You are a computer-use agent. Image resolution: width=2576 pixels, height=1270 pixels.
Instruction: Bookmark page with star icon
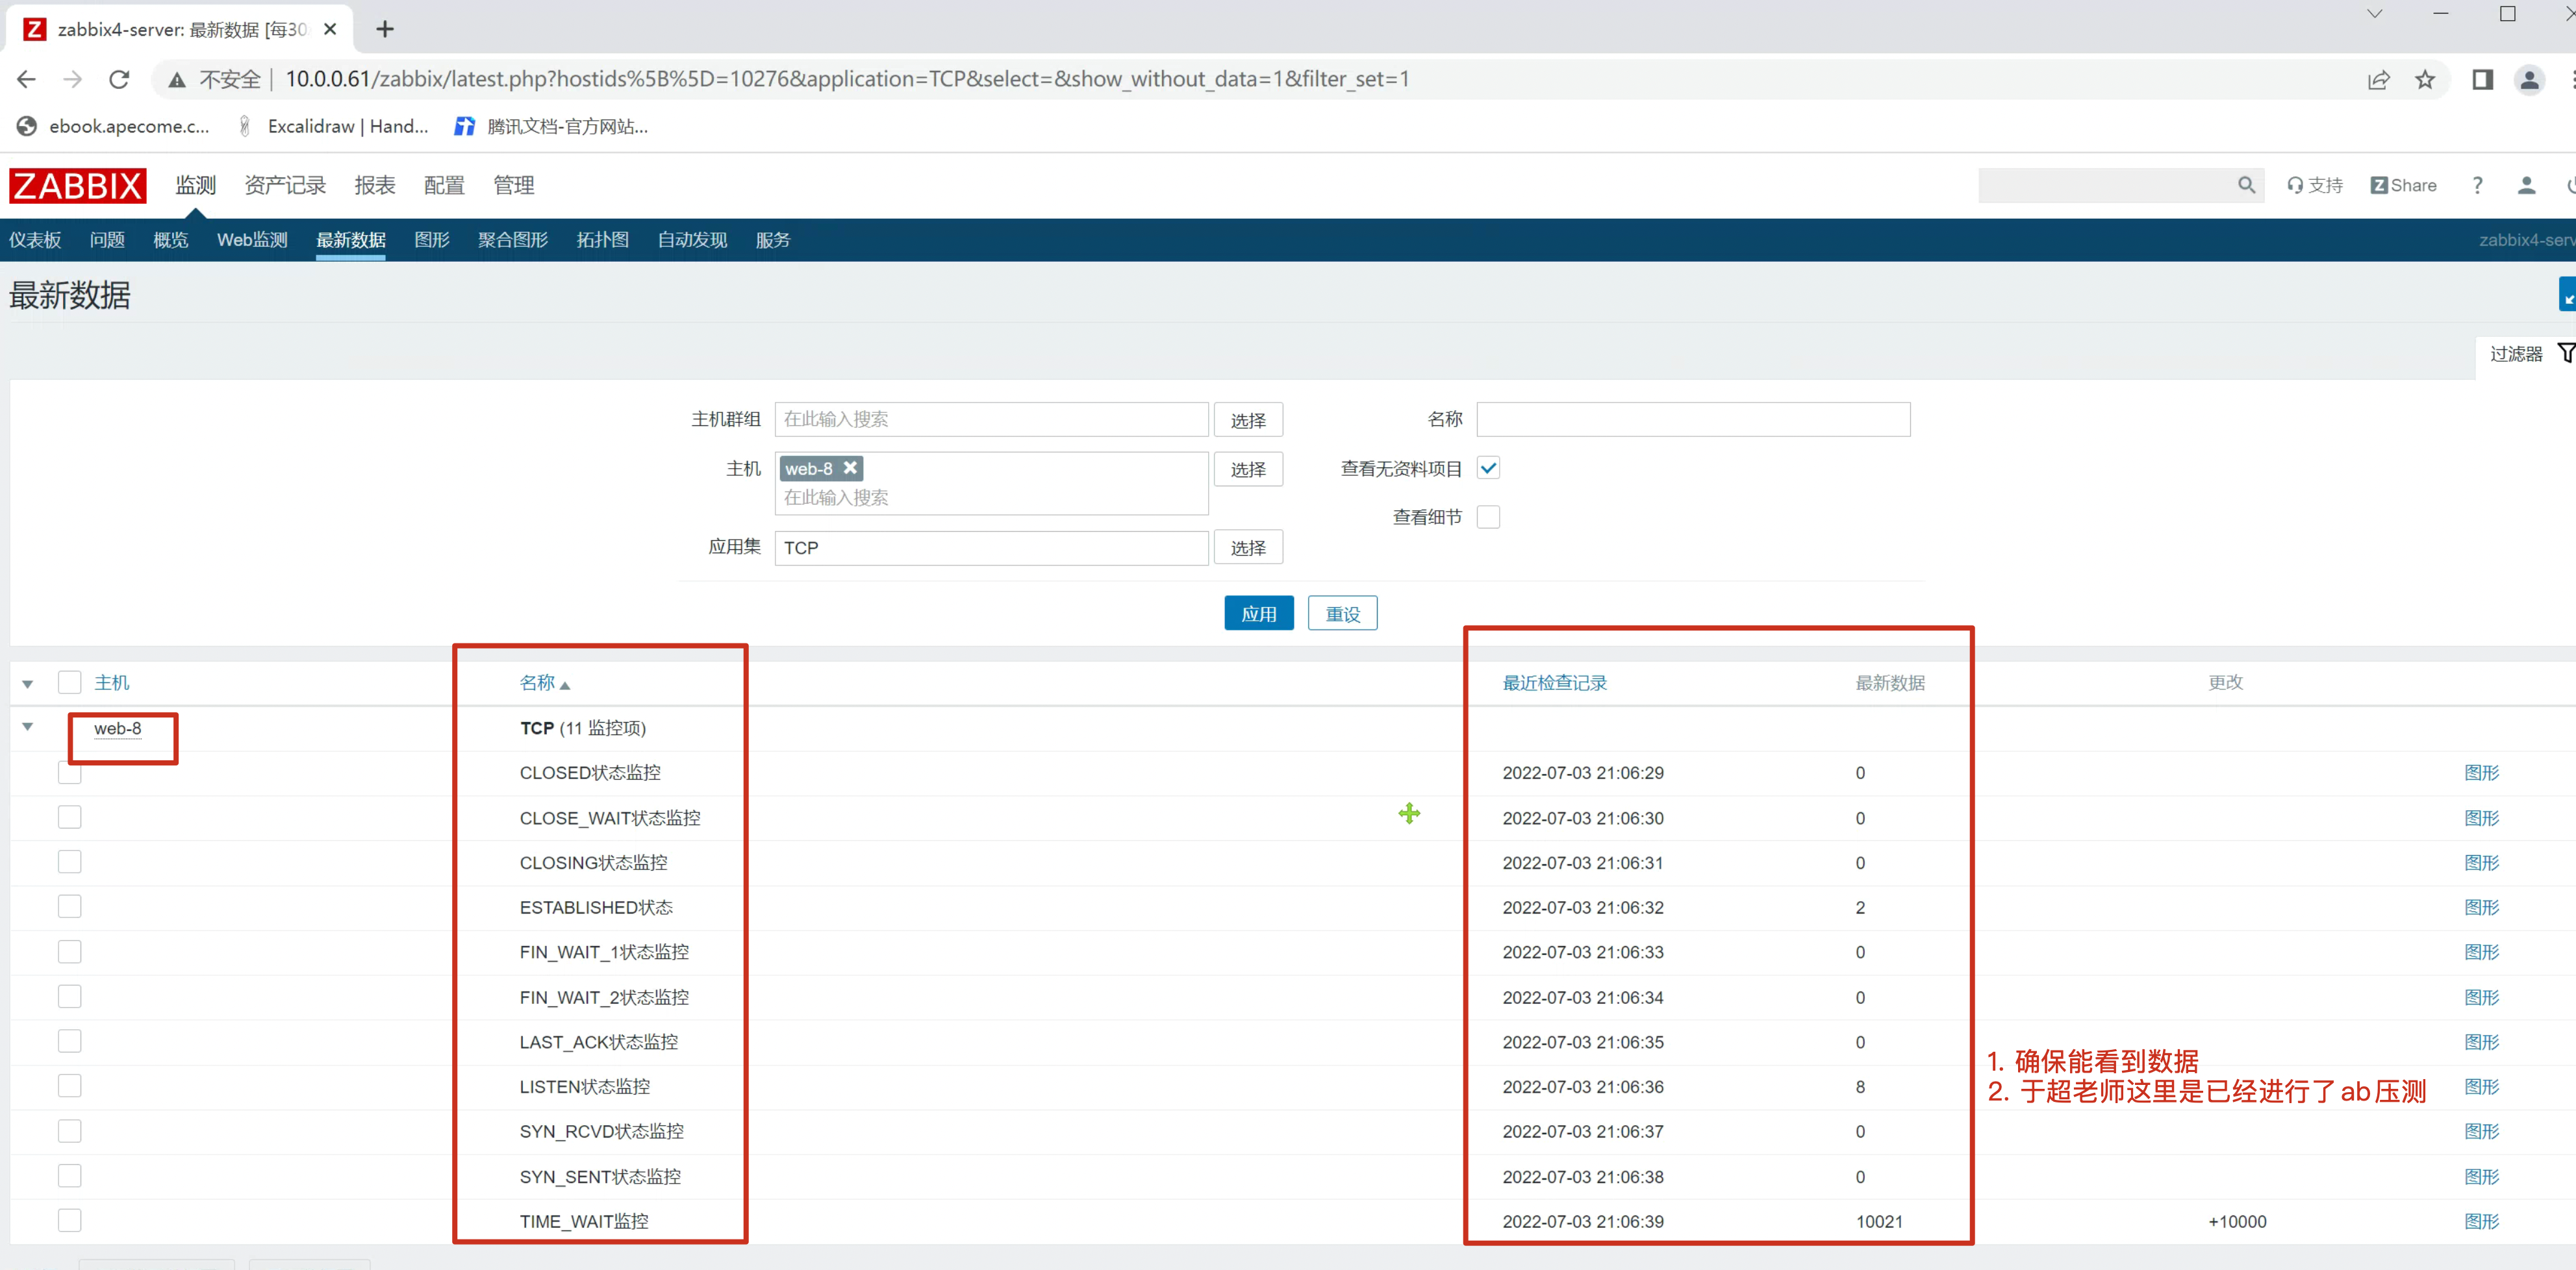[2424, 80]
